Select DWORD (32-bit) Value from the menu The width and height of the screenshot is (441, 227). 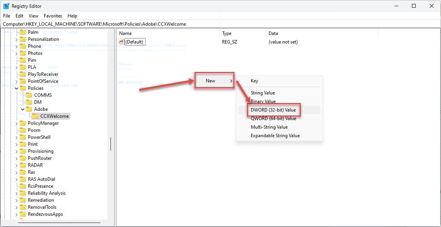274,110
